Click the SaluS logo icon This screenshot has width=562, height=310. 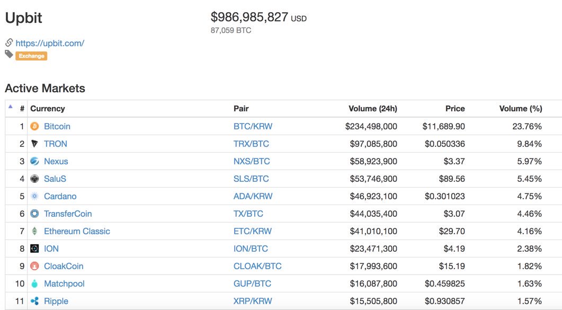[34, 179]
